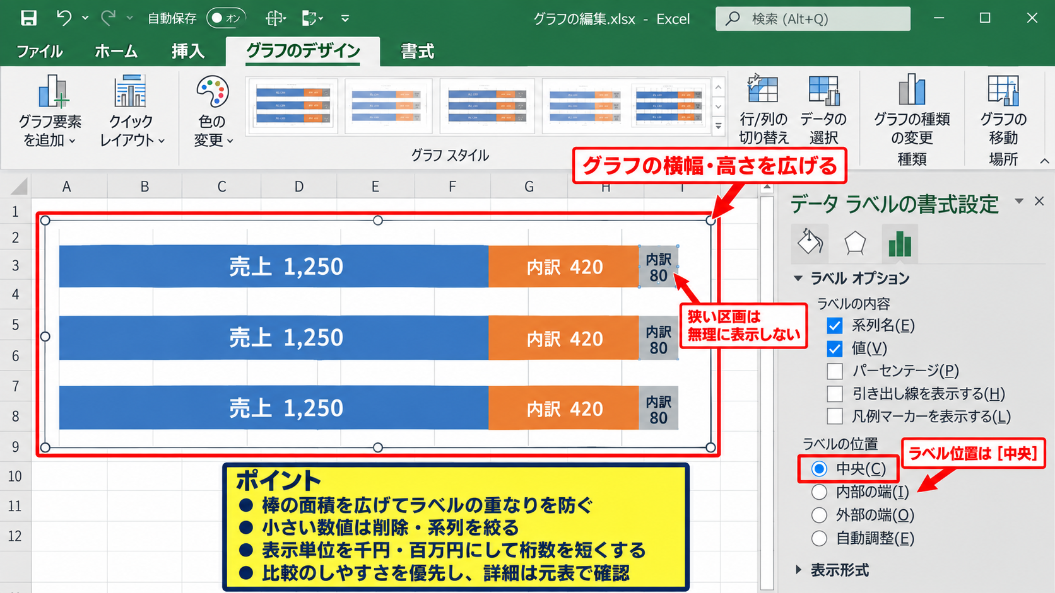The width and height of the screenshot is (1055, 593).
Task: Click the Redo arrow icon
Action: coord(109,18)
